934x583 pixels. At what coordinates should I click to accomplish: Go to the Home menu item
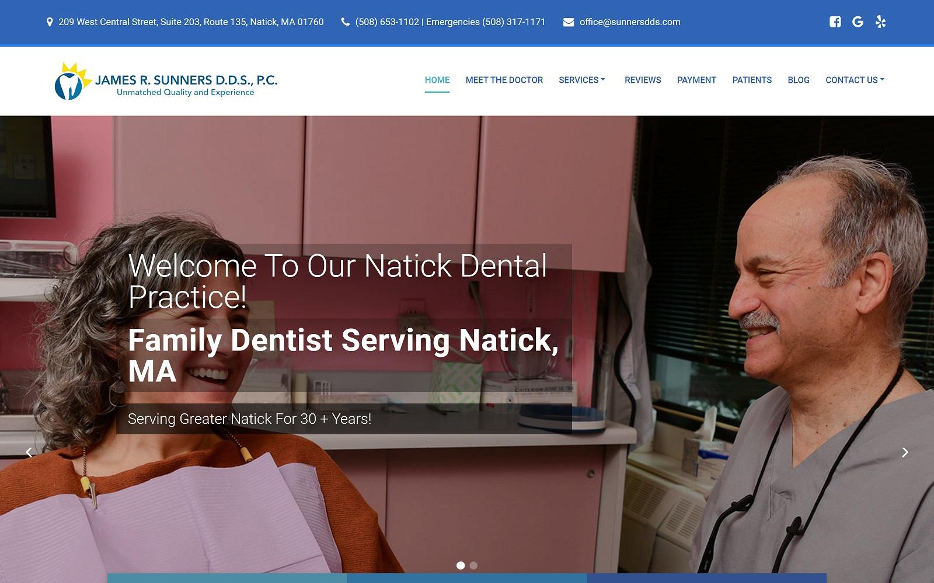coord(437,80)
